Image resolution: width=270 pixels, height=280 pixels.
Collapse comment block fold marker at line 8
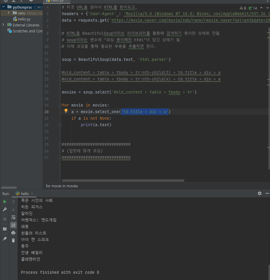(60, 33)
